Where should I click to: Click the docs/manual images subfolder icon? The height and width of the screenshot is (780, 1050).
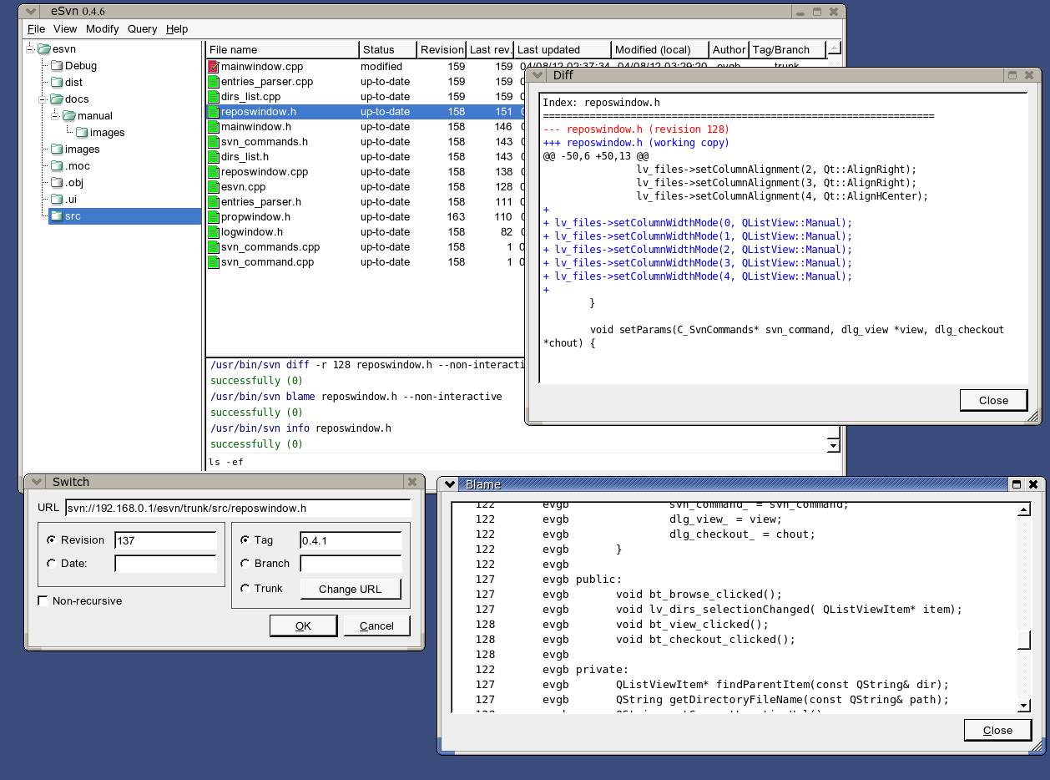(x=82, y=132)
